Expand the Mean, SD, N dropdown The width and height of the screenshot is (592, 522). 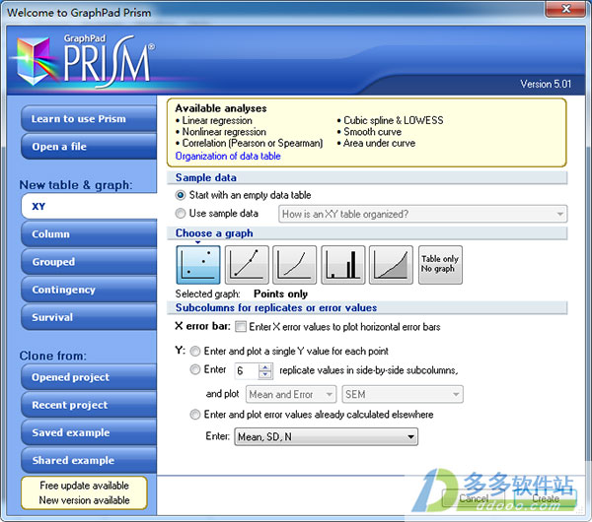pos(327,437)
